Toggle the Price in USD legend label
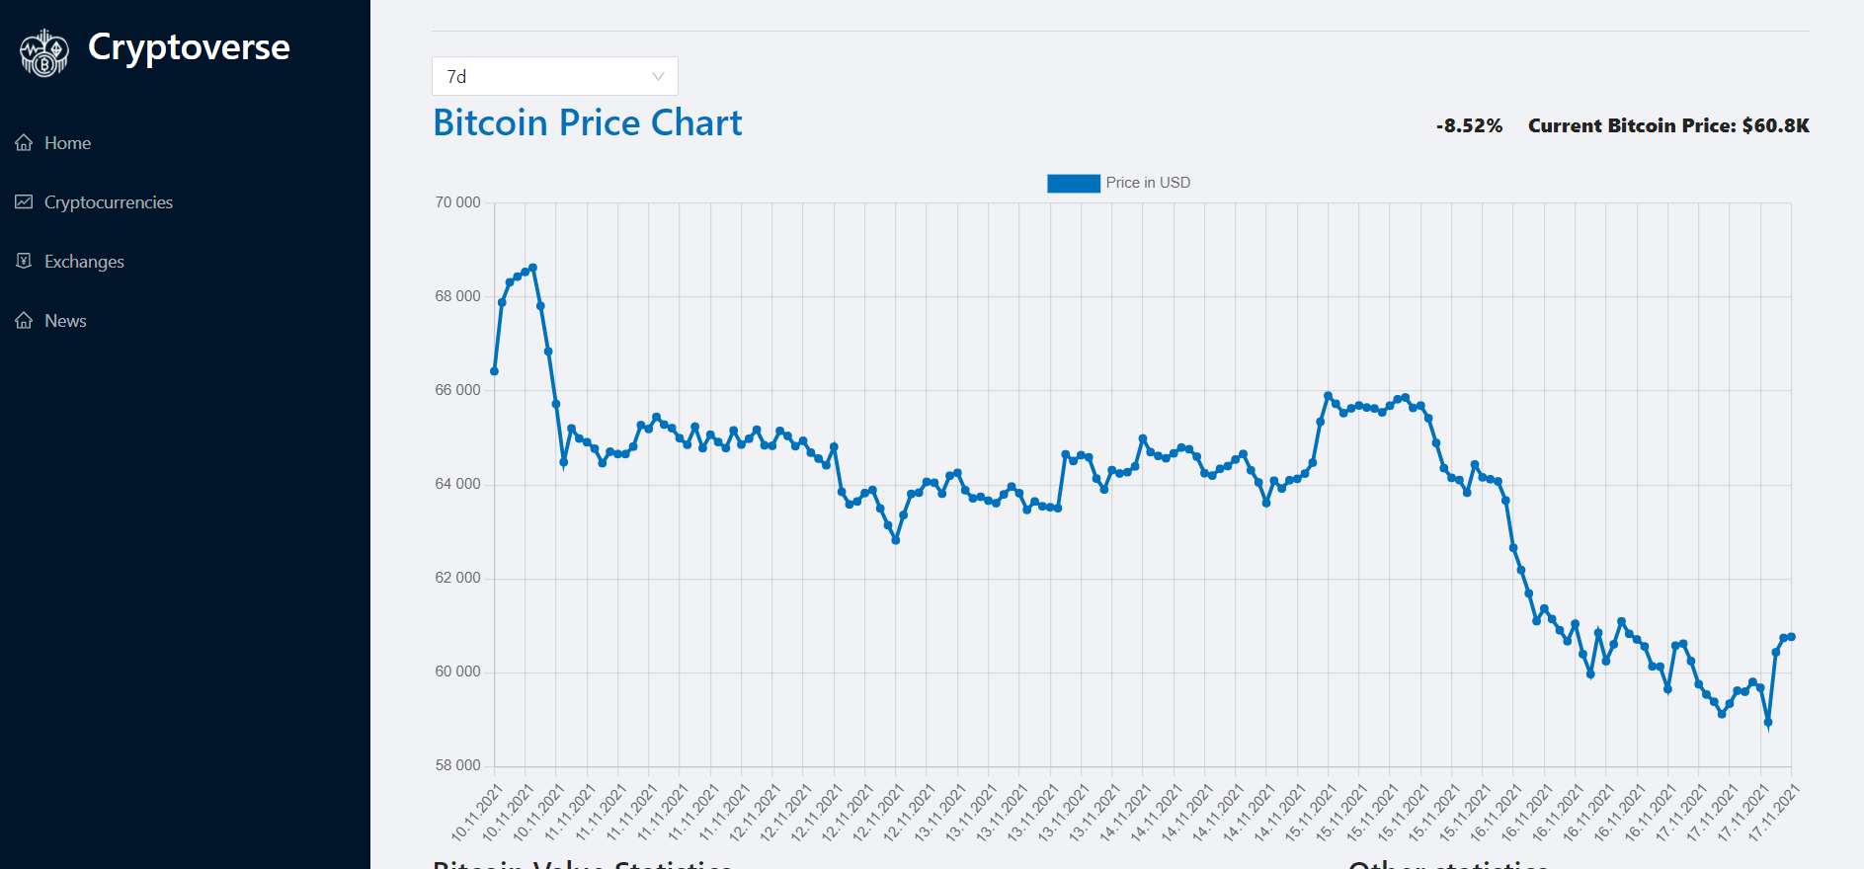The width and height of the screenshot is (1864, 869). click(1148, 183)
